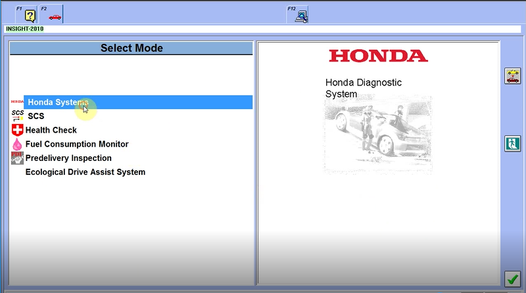Select SCS mode from the list

[x=36, y=116]
